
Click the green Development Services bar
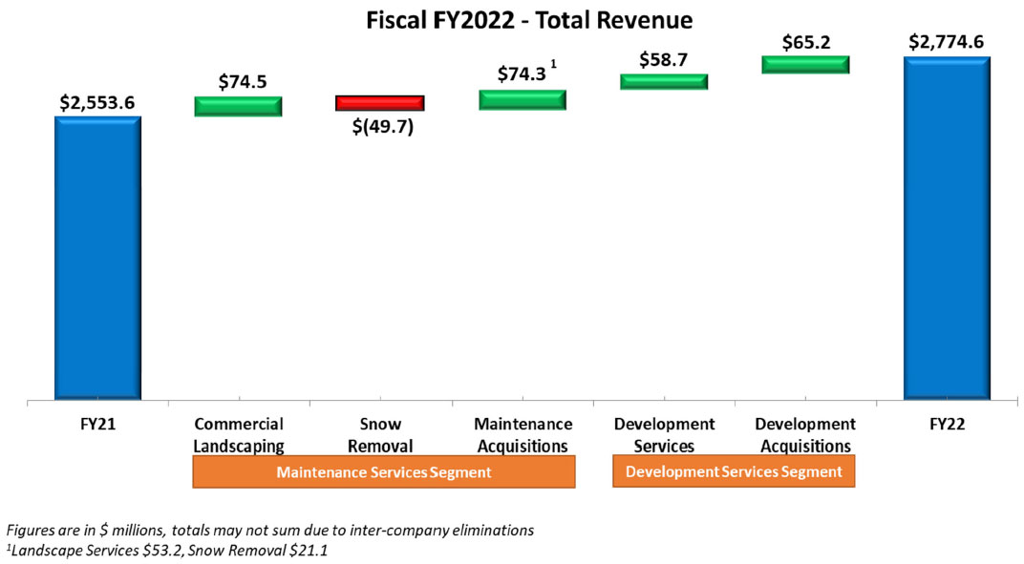[663, 82]
